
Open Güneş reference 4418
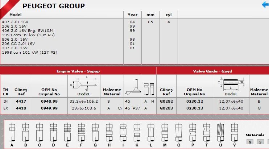(x=21, y=108)
